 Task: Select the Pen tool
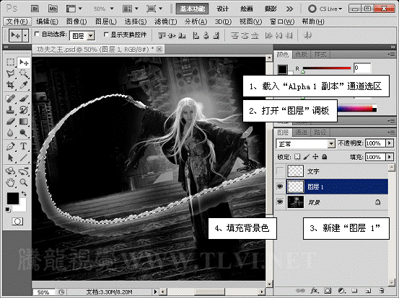click(10, 146)
